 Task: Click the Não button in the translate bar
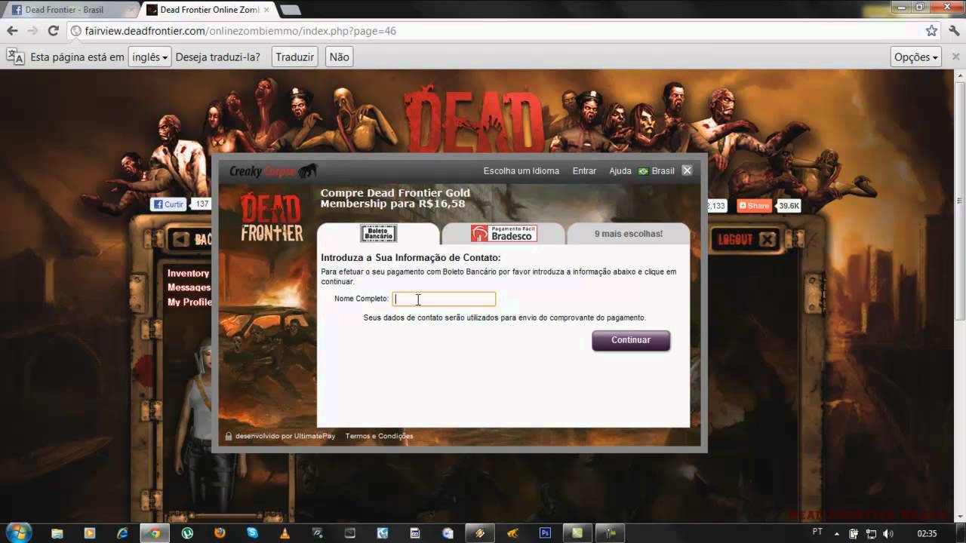coord(339,57)
